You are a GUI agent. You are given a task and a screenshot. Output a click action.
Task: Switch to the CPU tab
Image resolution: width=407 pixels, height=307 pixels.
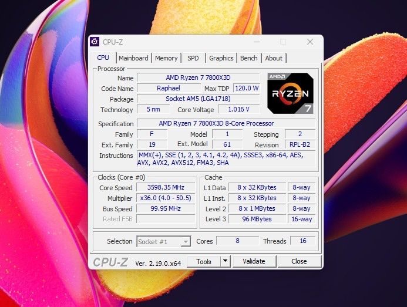point(103,58)
